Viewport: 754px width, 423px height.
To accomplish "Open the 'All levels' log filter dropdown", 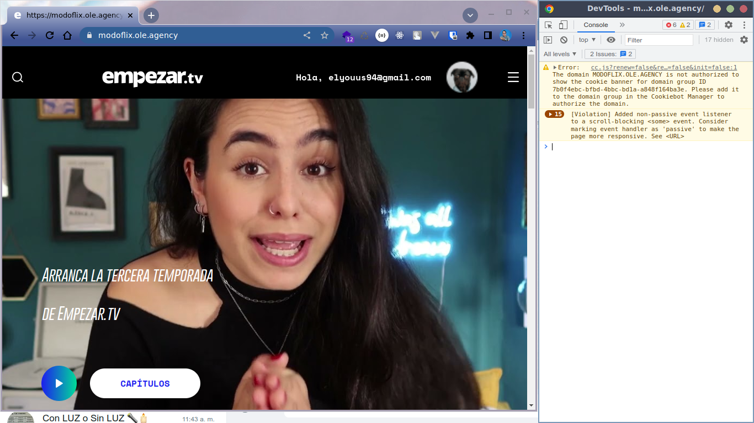I will click(x=560, y=53).
